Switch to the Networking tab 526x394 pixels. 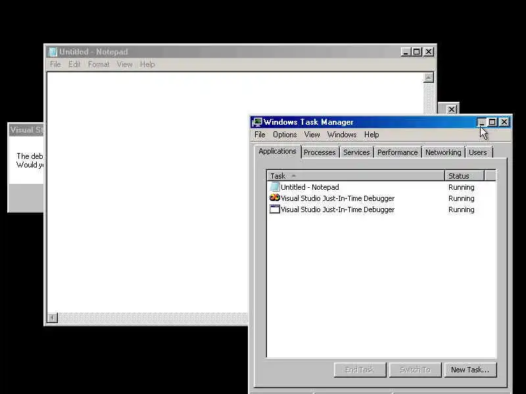click(x=443, y=152)
